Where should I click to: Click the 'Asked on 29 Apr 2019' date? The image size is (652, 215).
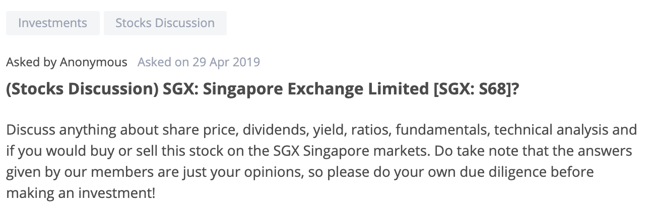coord(199,62)
